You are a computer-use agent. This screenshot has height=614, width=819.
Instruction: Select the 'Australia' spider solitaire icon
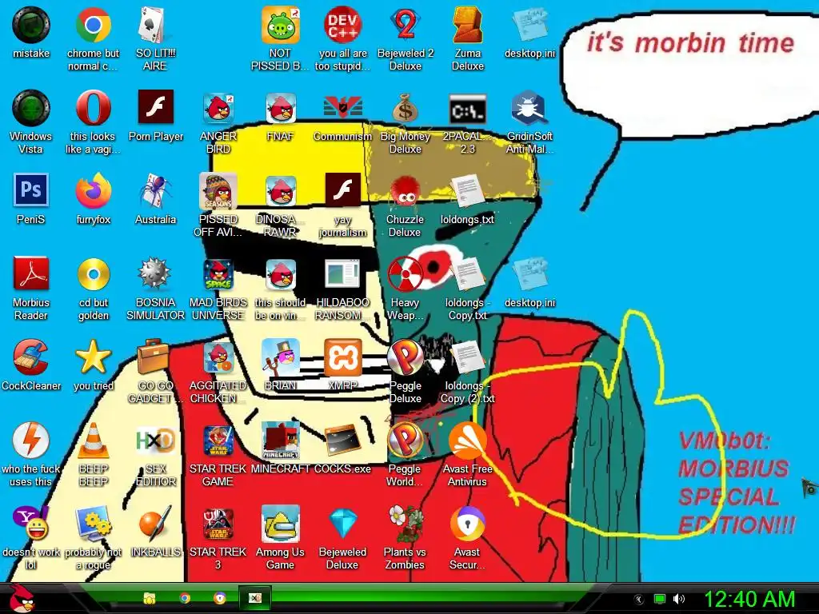click(155, 191)
